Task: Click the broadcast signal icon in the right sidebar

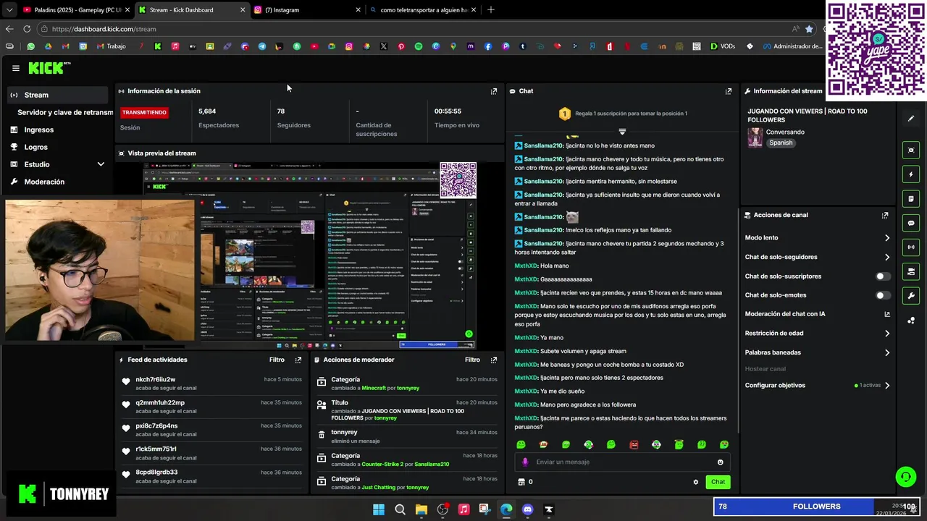Action: pos(911,247)
